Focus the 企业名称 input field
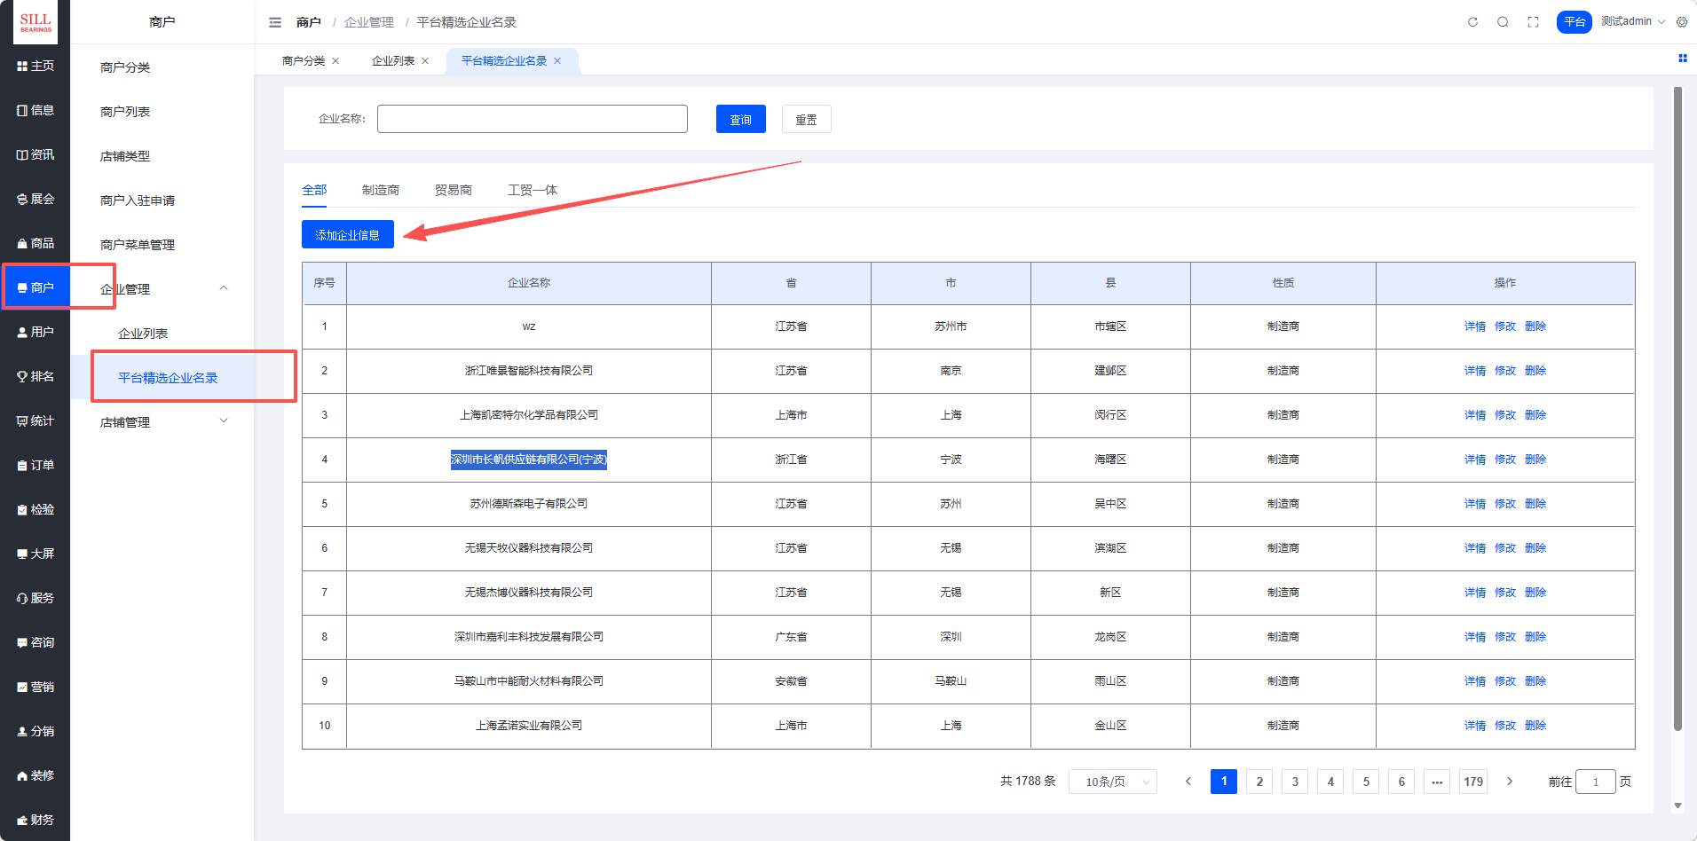 click(532, 119)
